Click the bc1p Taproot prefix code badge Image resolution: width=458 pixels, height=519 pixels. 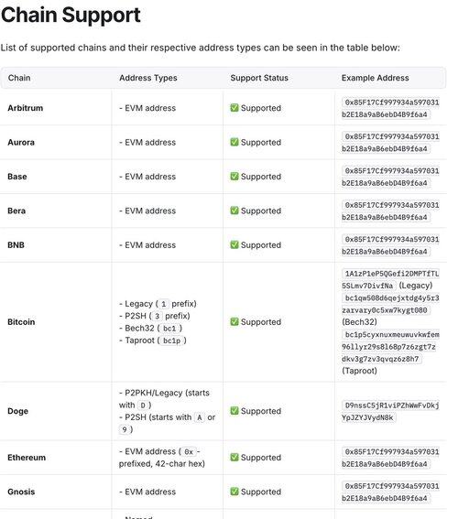click(171, 341)
